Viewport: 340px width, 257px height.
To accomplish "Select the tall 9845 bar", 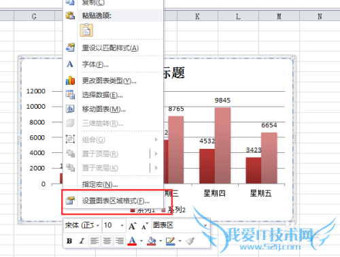I will 223,145.
